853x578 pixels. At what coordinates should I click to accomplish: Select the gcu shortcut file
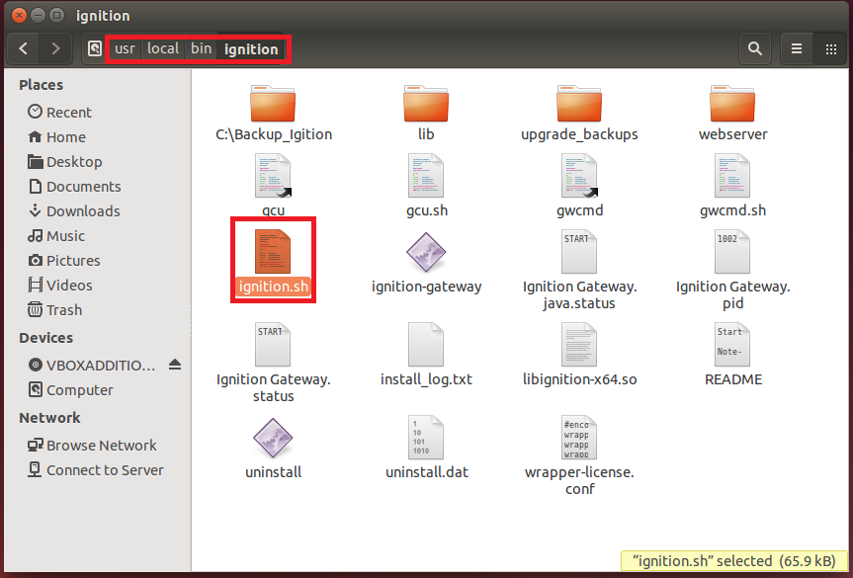pyautogui.click(x=273, y=185)
